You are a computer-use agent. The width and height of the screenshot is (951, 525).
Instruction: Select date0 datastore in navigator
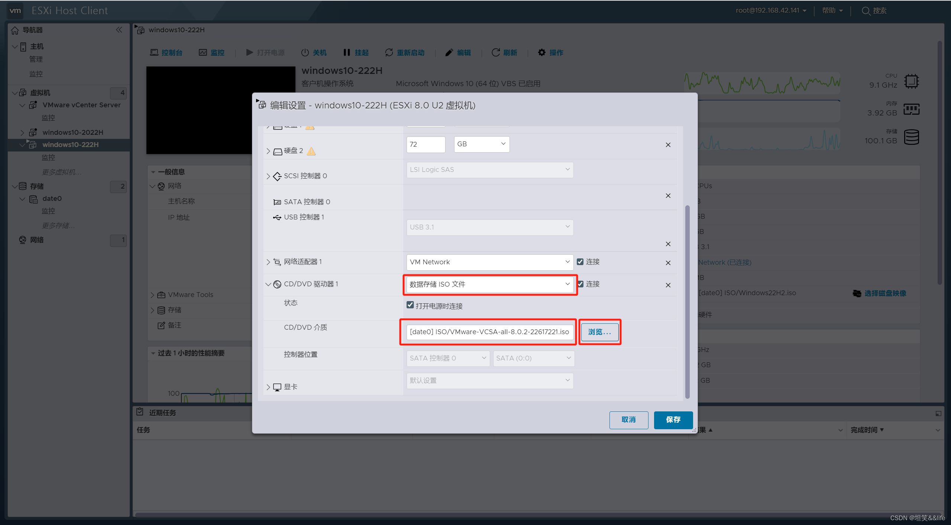coord(52,199)
